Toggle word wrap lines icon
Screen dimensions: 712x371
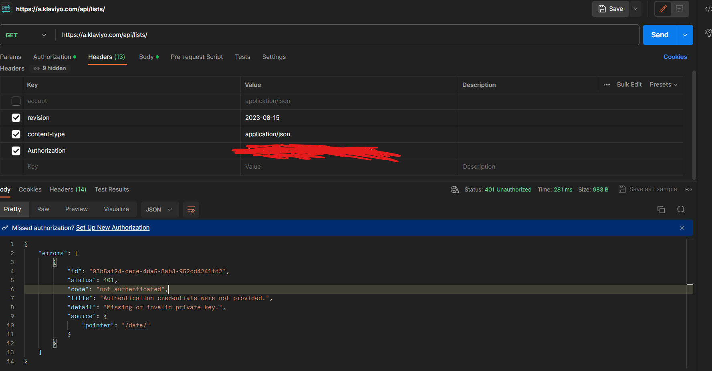[x=191, y=210]
